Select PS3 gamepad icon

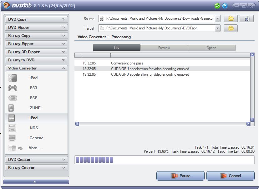coord(13,88)
